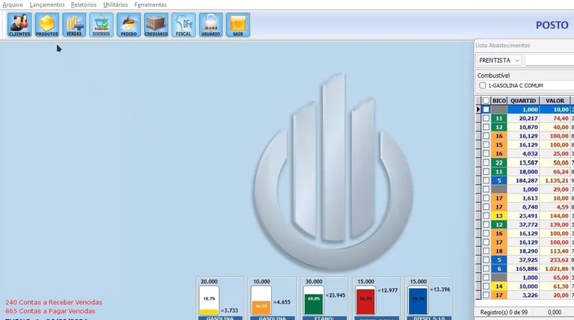This screenshot has height=320, width=574.
Task: Select the value cell 29,00
Action: (x=555, y=189)
